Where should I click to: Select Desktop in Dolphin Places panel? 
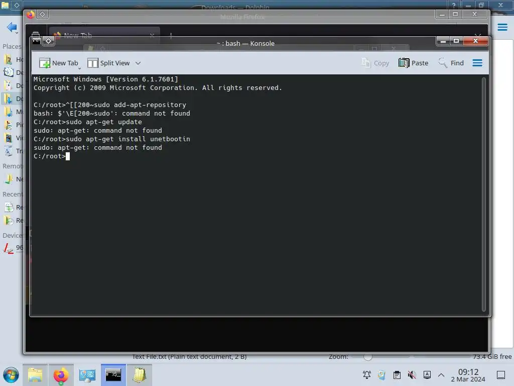pyautogui.click(x=13, y=72)
